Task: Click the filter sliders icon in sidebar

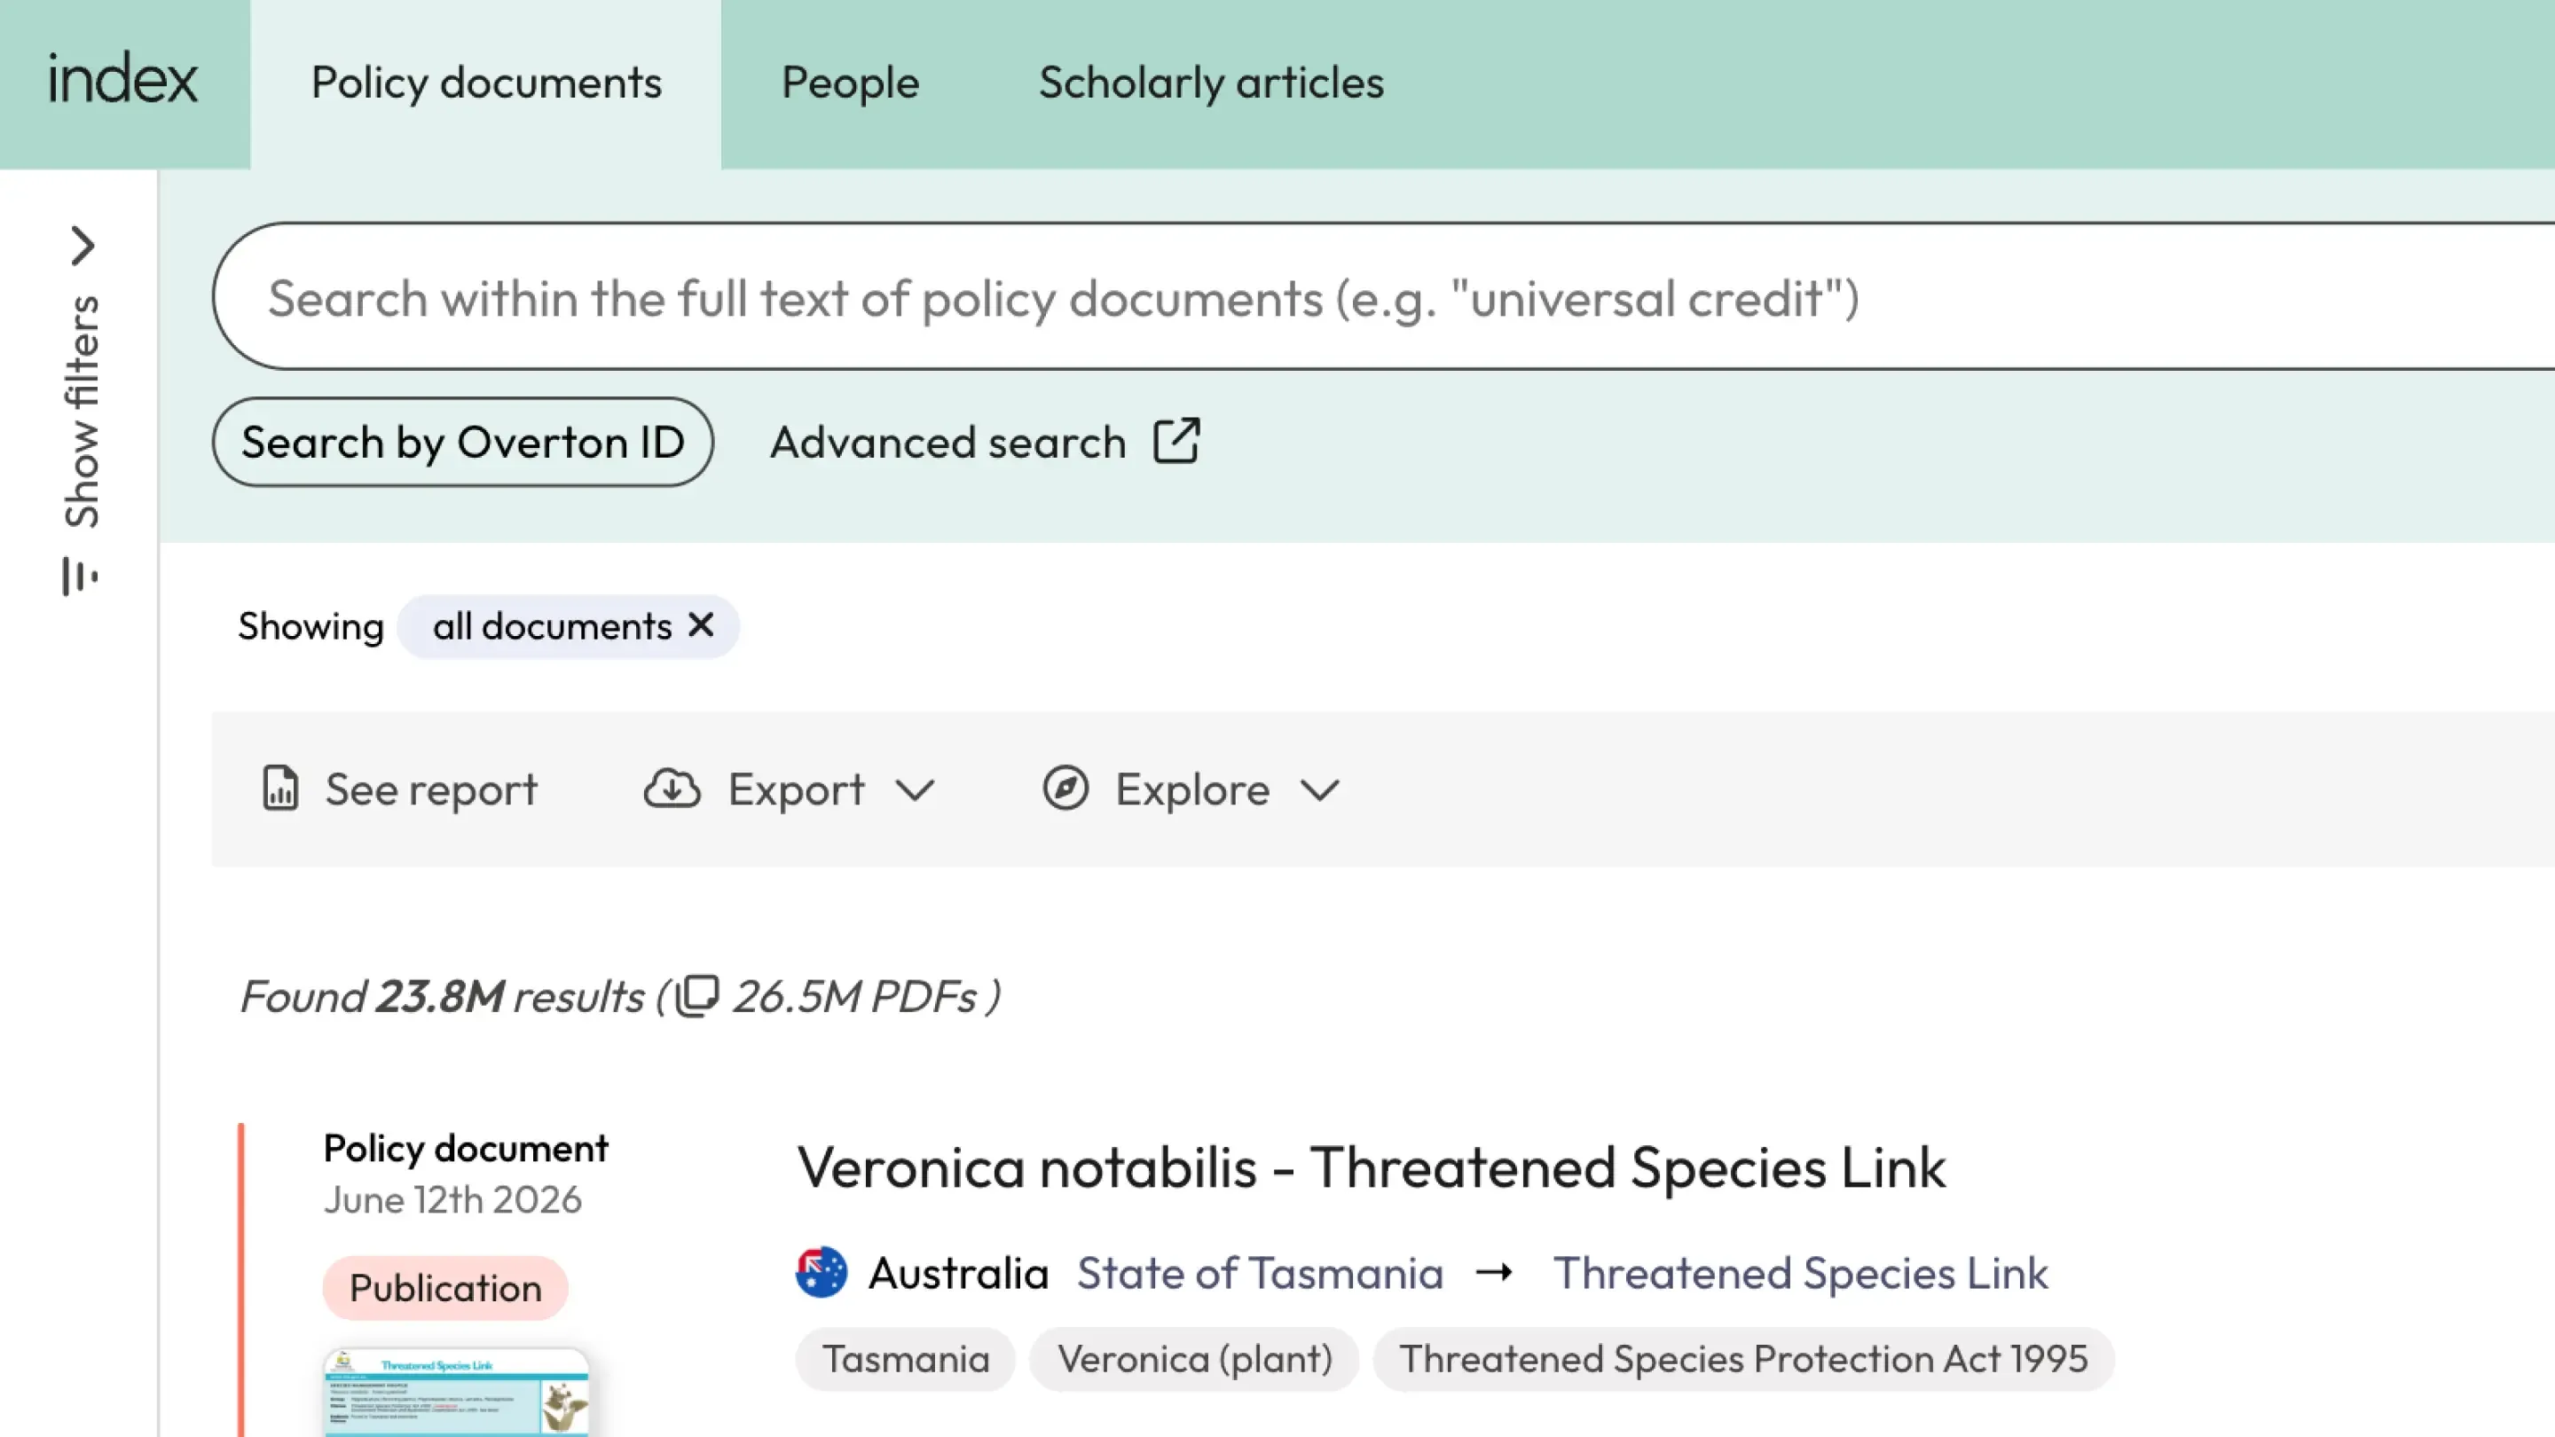Action: [x=79, y=575]
